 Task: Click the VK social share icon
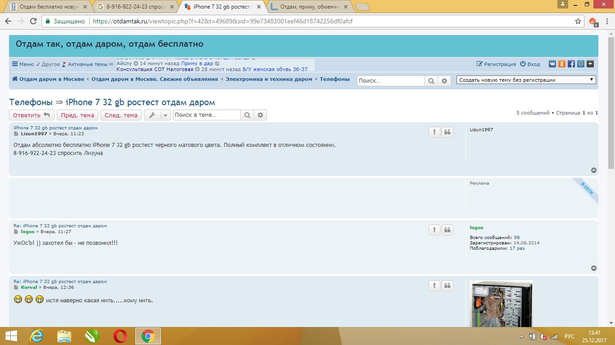click(x=552, y=64)
